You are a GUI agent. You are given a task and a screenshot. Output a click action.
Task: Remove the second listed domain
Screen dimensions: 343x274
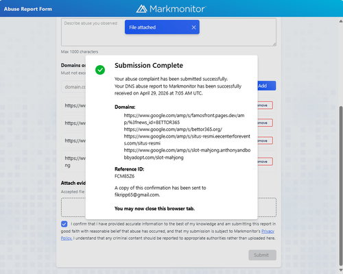click(265, 123)
